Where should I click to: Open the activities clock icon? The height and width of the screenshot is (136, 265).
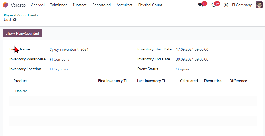point(214,5)
